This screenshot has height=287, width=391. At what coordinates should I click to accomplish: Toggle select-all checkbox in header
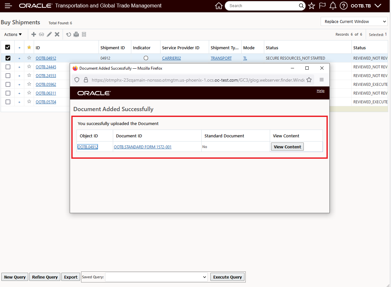(x=8, y=47)
